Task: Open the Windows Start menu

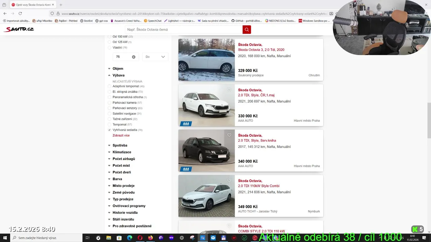Action: [5, 238]
